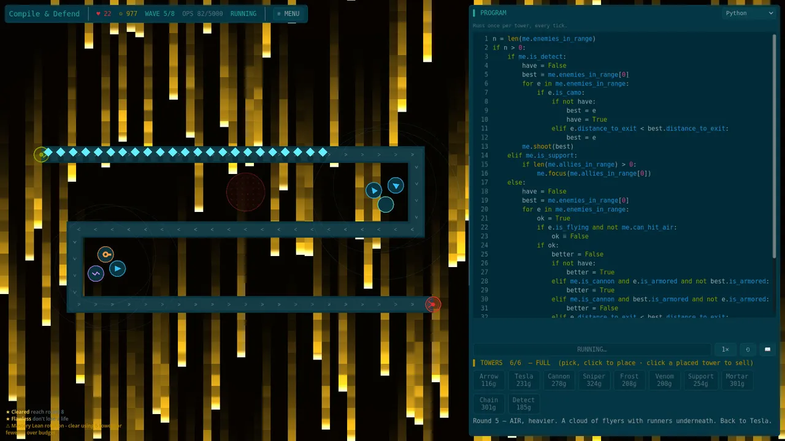This screenshot has height=441, width=785.
Task: Click line 13 'me.shoot(best)'
Action: click(x=548, y=146)
